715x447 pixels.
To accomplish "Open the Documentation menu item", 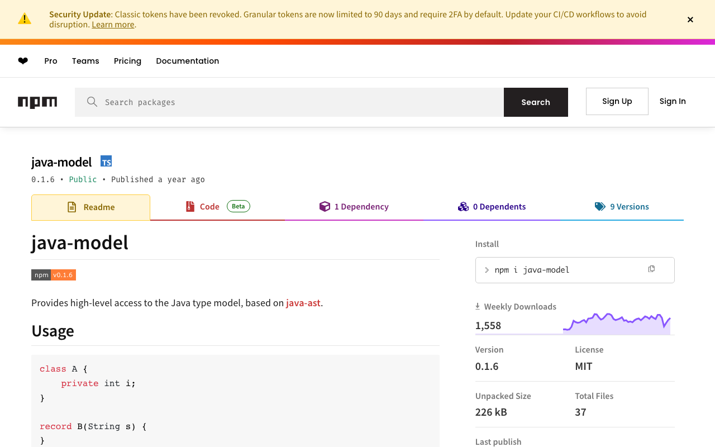I will coord(187,61).
